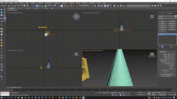Toggle Percent Snap in the toolbar
Screen dimensions: 177x99
[x=71, y=5]
